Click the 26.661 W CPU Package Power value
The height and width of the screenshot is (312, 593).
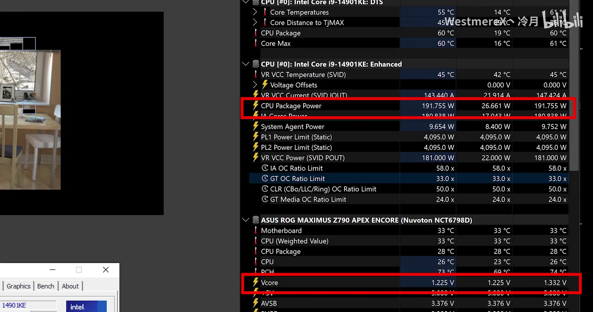tap(496, 106)
